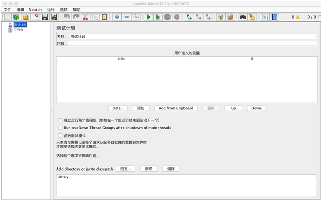This screenshot has height=201, width=322.
Task: Close test plan with red-dot icon
Action: (x=36, y=17)
